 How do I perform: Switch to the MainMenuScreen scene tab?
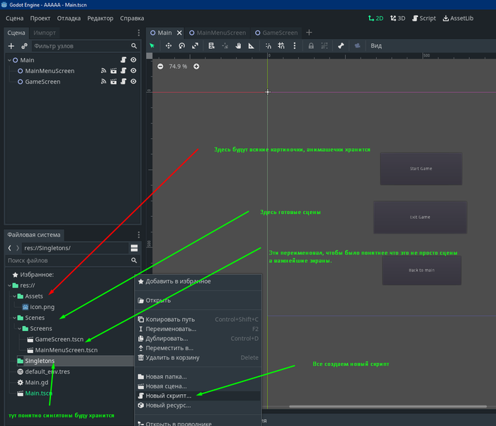220,33
